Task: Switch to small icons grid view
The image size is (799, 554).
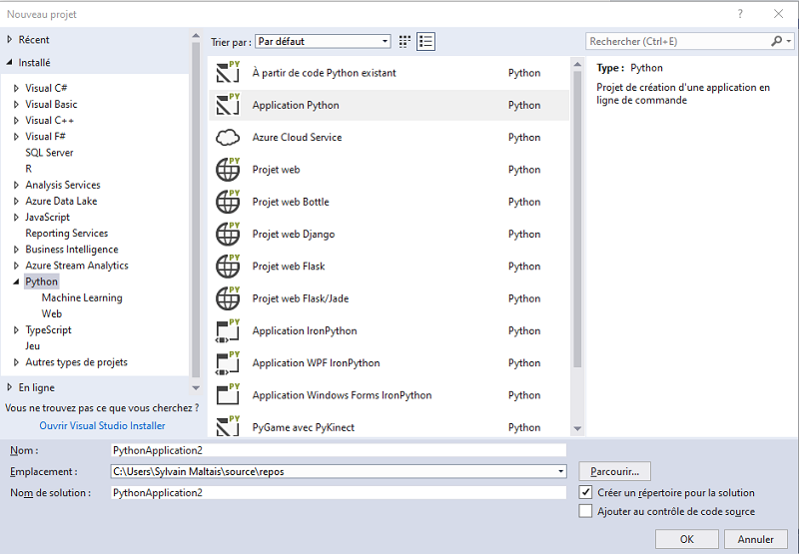Action: point(404,41)
